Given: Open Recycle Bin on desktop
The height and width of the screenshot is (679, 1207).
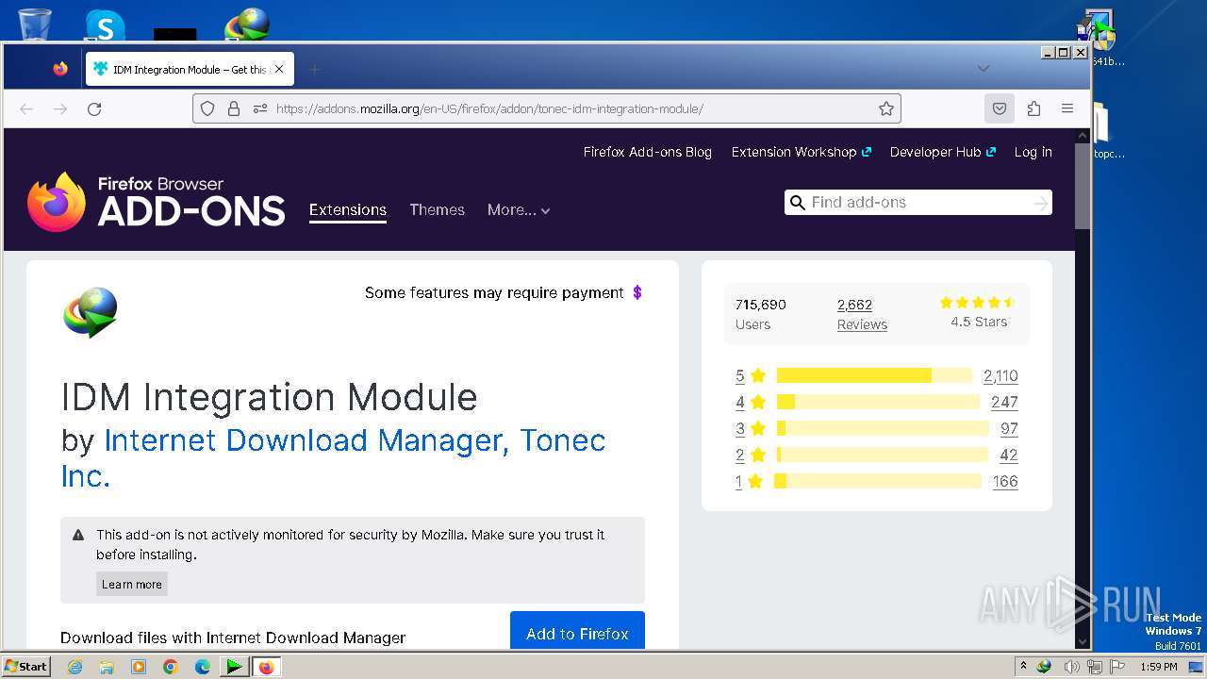Looking at the screenshot, I should tap(34, 23).
